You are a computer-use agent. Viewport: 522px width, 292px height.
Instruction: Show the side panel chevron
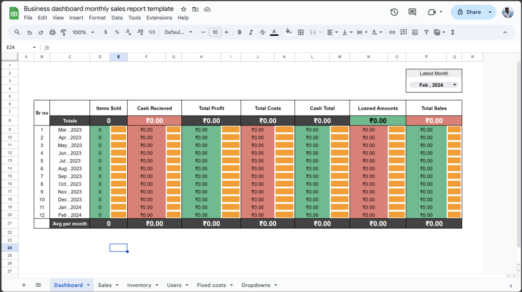pos(511,286)
